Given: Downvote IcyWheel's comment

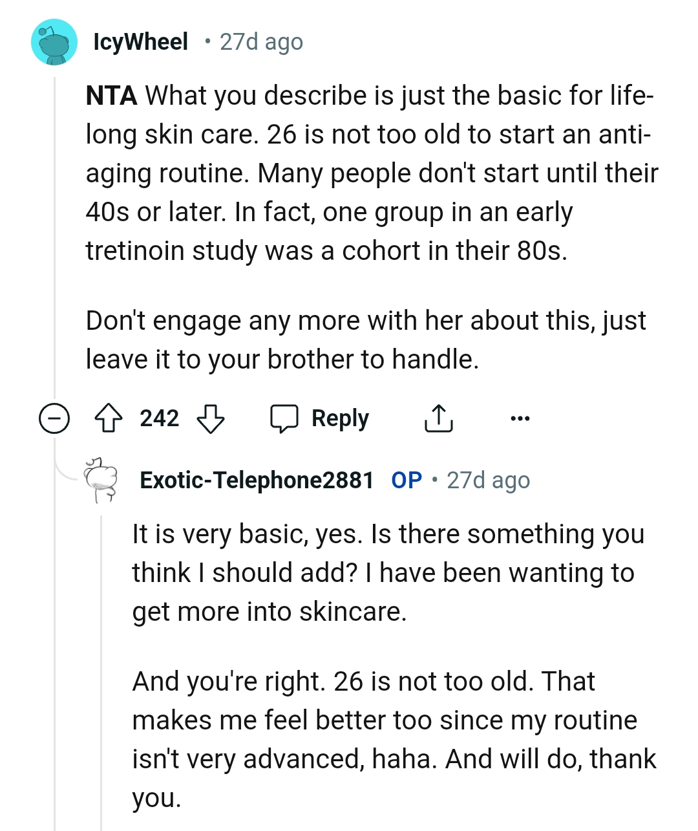Looking at the screenshot, I should pyautogui.click(x=211, y=418).
